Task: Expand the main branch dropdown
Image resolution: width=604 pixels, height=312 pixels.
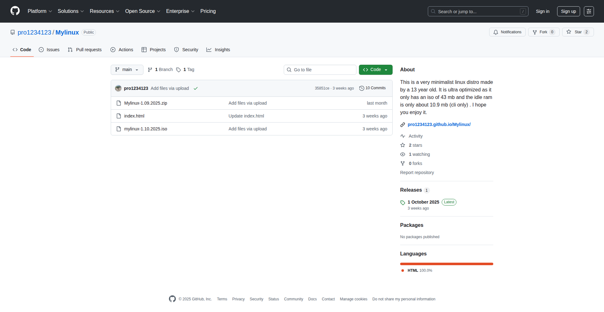Action: pyautogui.click(x=127, y=70)
